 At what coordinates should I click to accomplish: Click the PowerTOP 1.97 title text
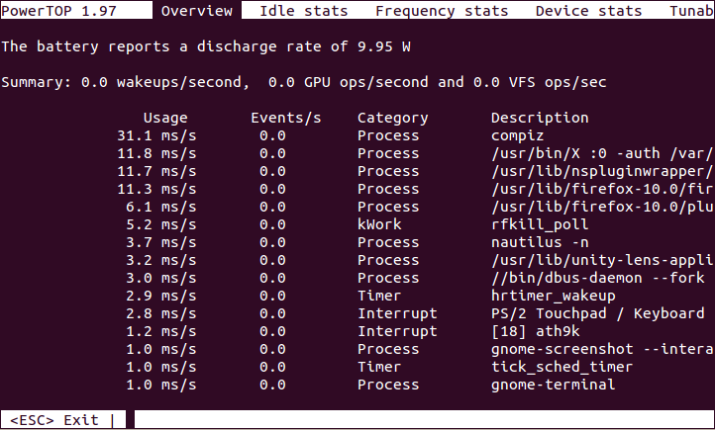[67, 12]
